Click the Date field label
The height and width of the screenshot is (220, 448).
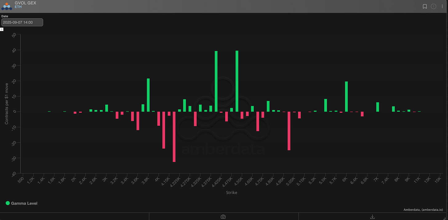5,16
